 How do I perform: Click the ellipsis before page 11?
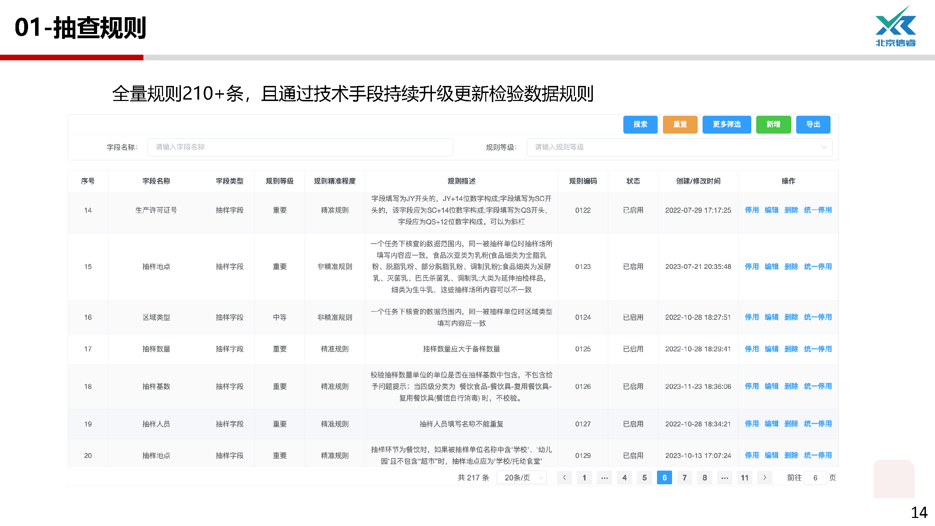[x=725, y=478]
